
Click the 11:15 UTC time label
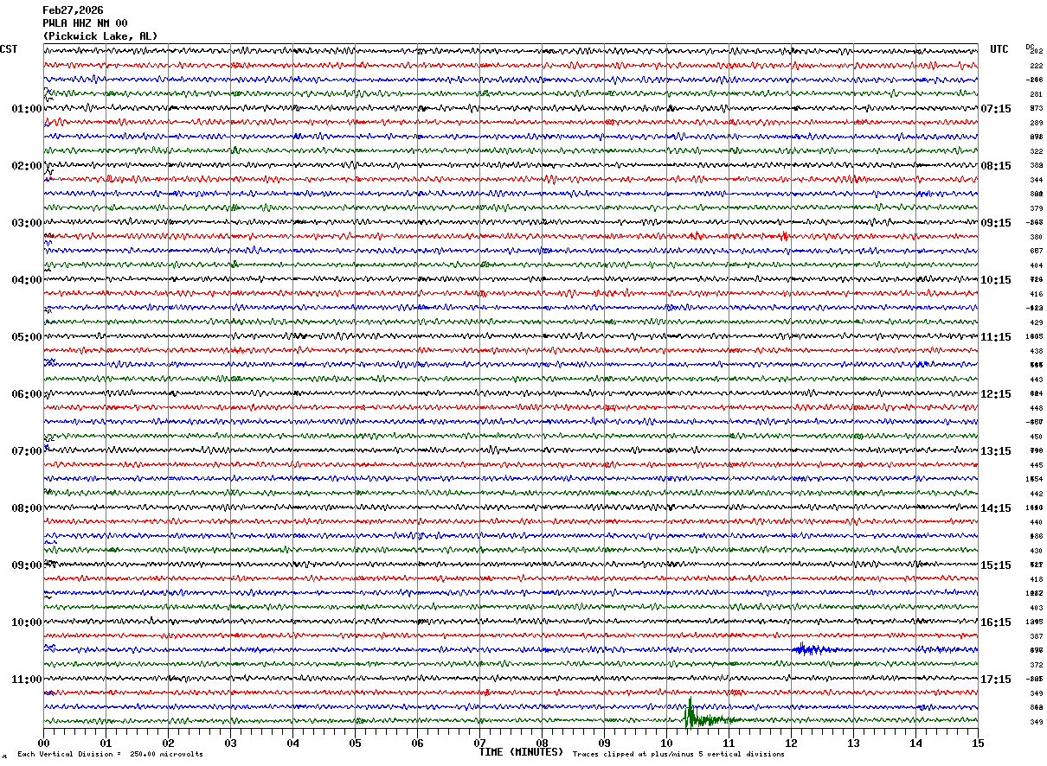click(996, 337)
